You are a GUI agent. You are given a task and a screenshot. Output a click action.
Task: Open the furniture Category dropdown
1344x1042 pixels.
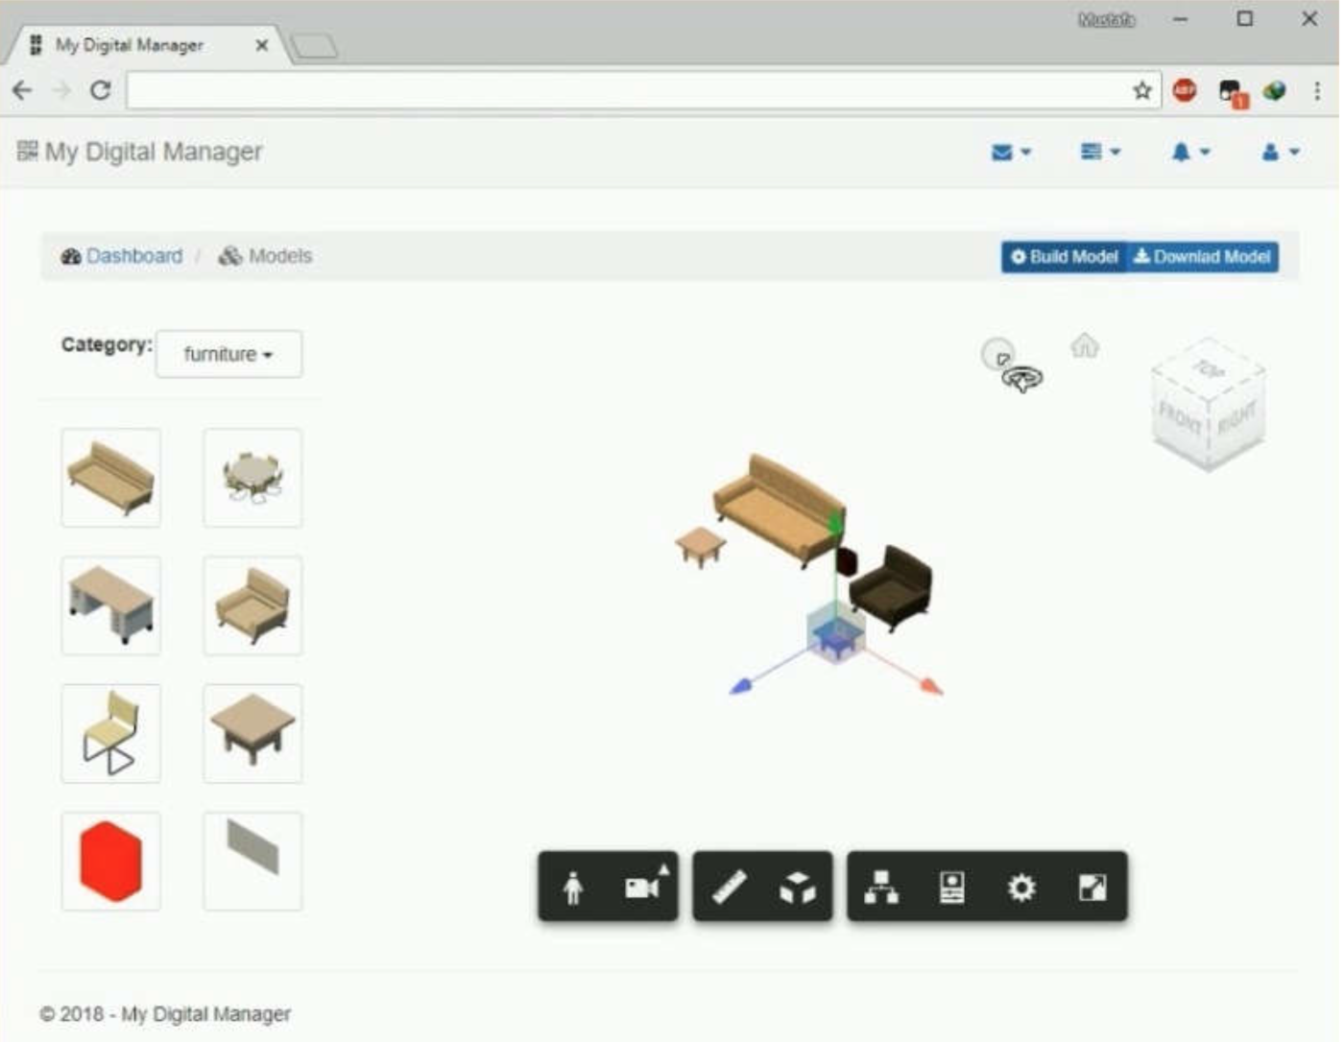click(x=228, y=353)
